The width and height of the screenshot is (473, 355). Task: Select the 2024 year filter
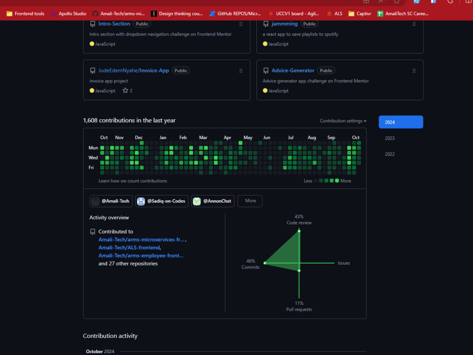point(401,122)
